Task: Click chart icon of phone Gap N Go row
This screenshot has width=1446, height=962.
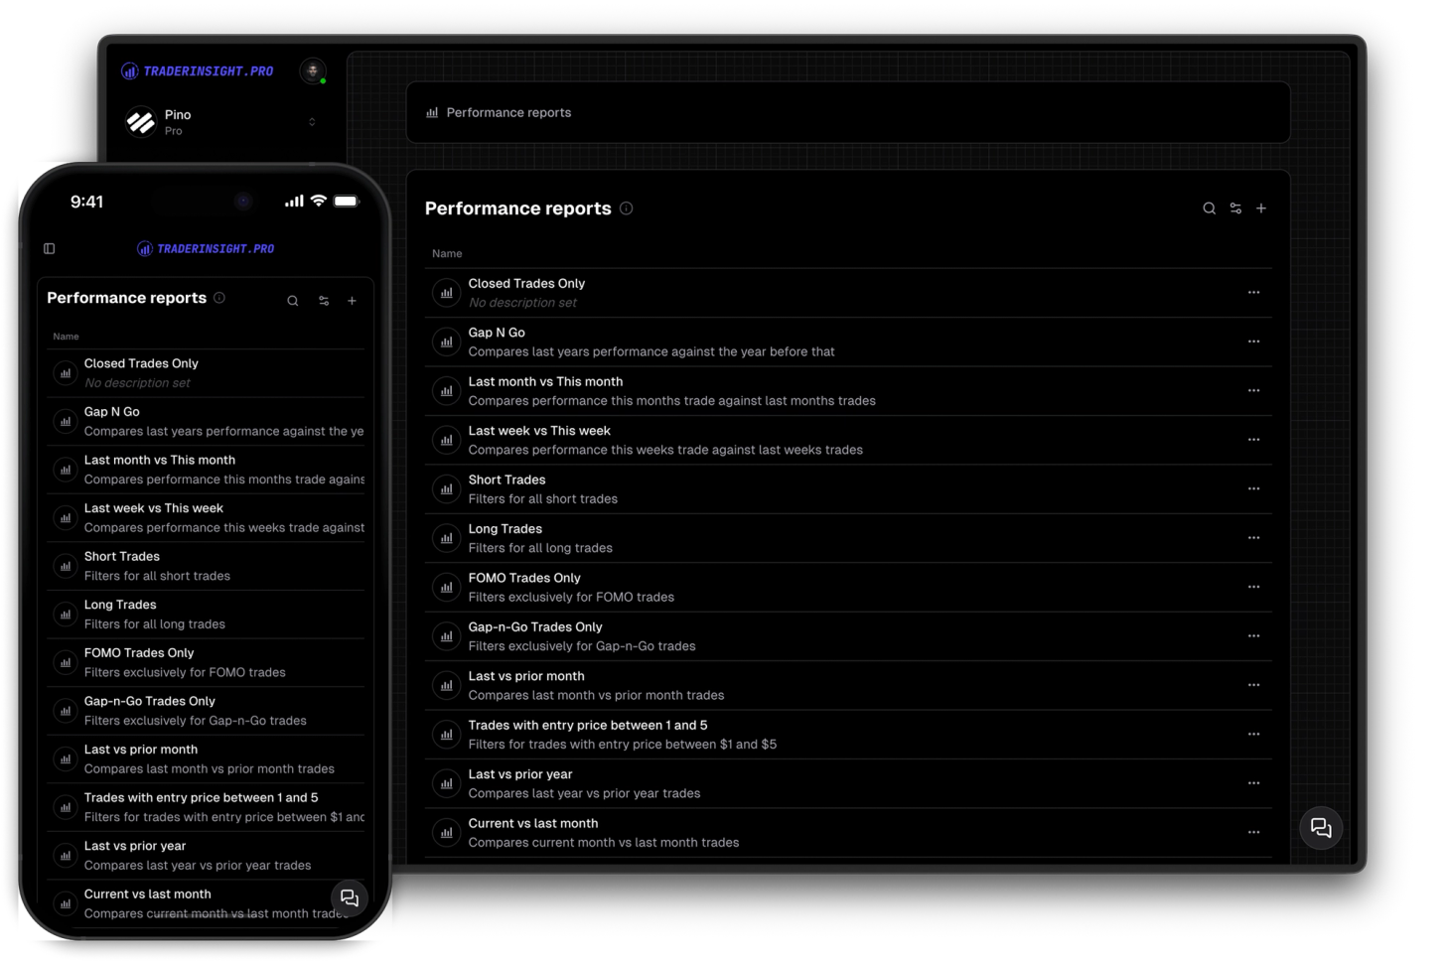Action: point(66,422)
